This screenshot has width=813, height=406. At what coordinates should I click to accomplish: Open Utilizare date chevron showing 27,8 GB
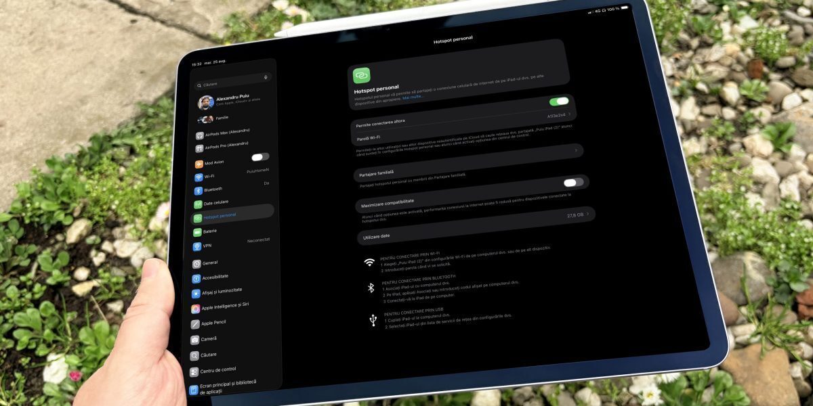[x=587, y=214]
